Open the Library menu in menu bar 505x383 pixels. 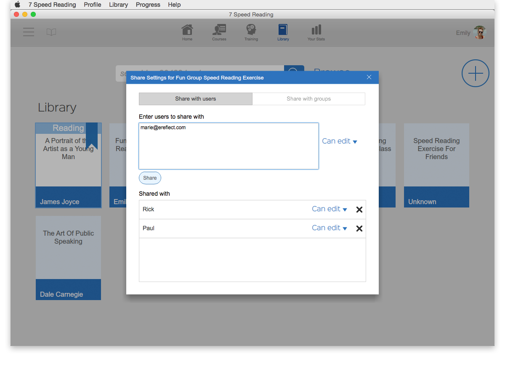pos(118,5)
